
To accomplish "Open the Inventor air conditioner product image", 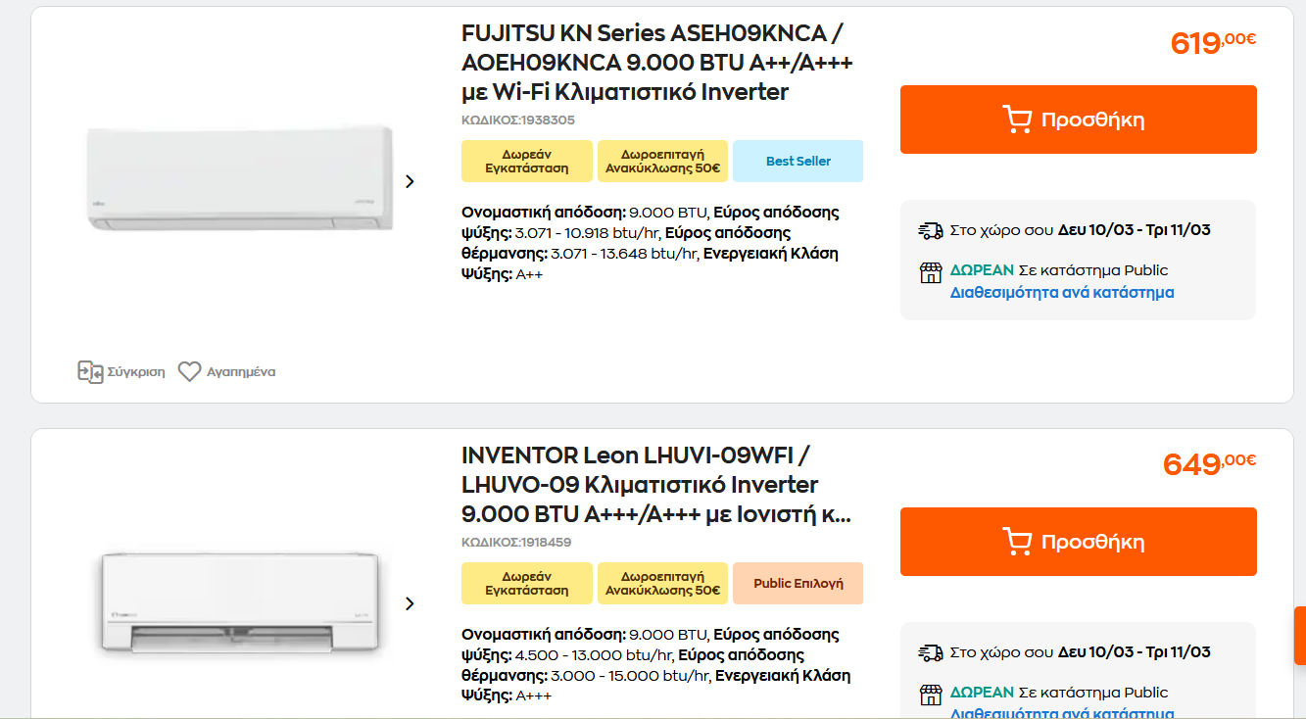I will pyautogui.click(x=239, y=603).
